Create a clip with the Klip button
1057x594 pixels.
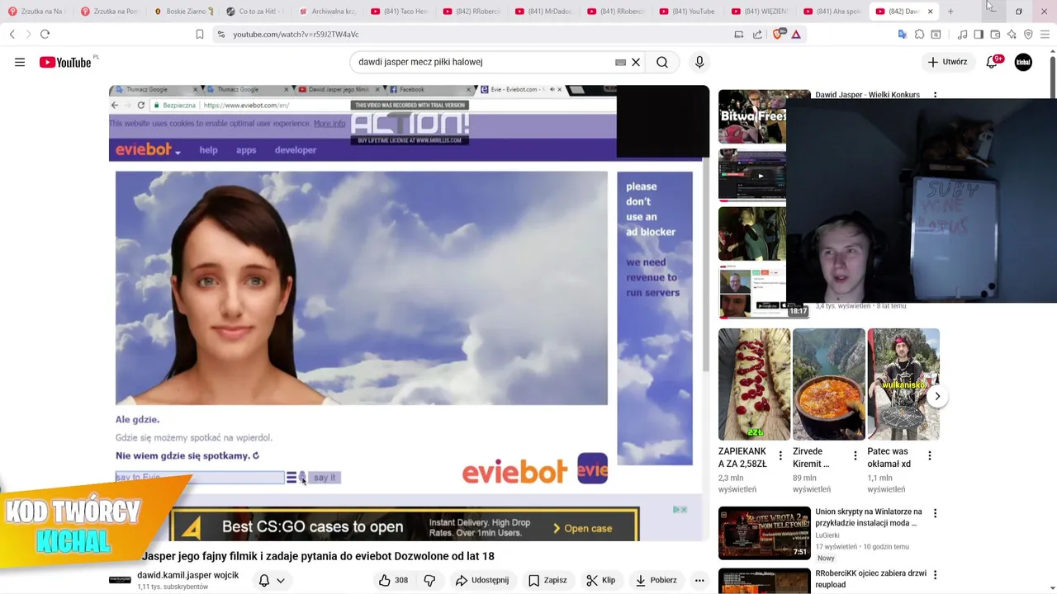pyautogui.click(x=601, y=580)
